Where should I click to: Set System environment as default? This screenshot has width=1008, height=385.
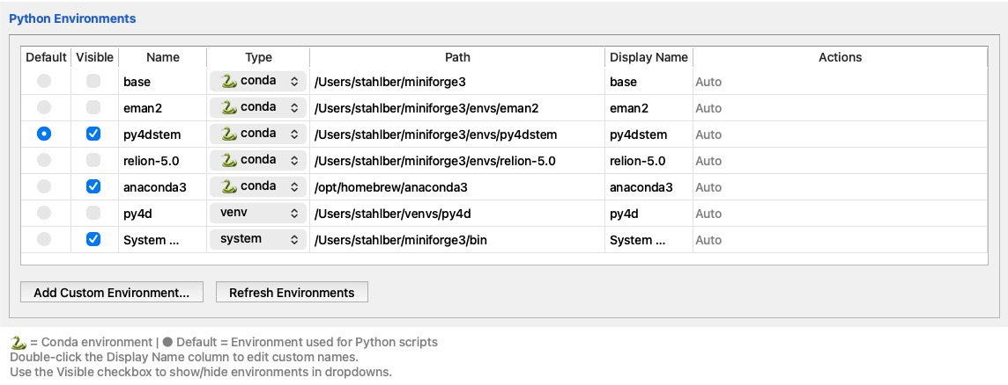click(44, 239)
